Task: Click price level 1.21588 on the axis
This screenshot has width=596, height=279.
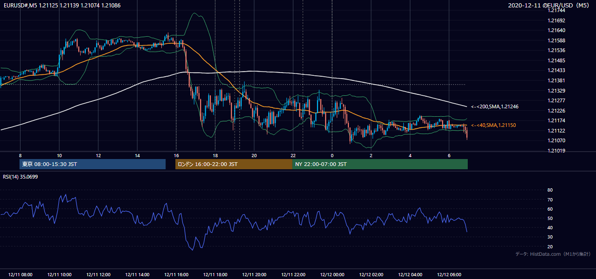Action: click(x=557, y=40)
